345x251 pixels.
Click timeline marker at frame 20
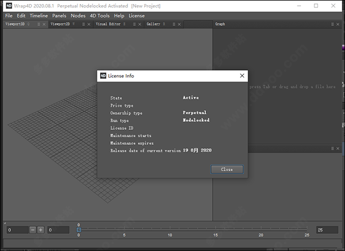[x=261, y=235]
